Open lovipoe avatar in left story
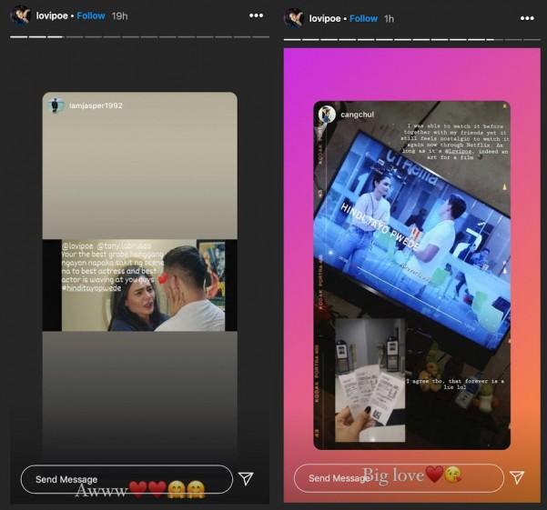The width and height of the screenshot is (547, 510). [20, 15]
